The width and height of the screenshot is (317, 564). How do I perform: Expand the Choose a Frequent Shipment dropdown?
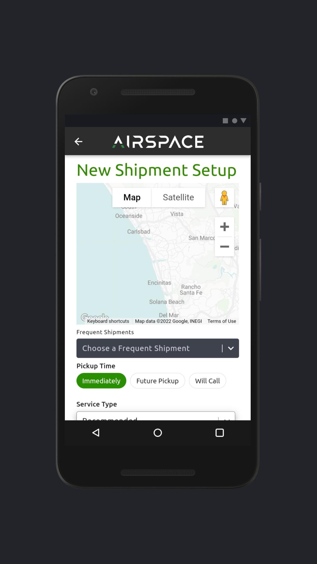(158, 348)
